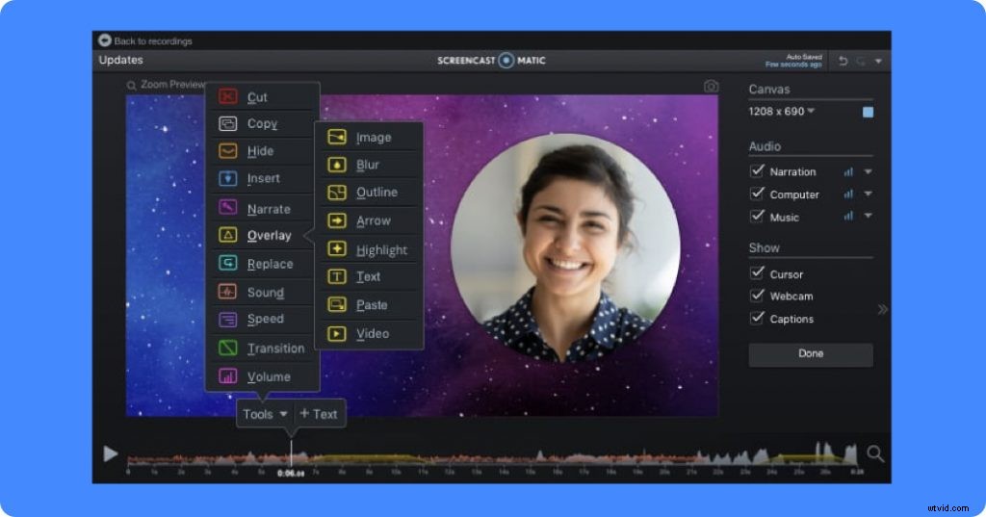Click the Image overlay icon

click(x=337, y=137)
